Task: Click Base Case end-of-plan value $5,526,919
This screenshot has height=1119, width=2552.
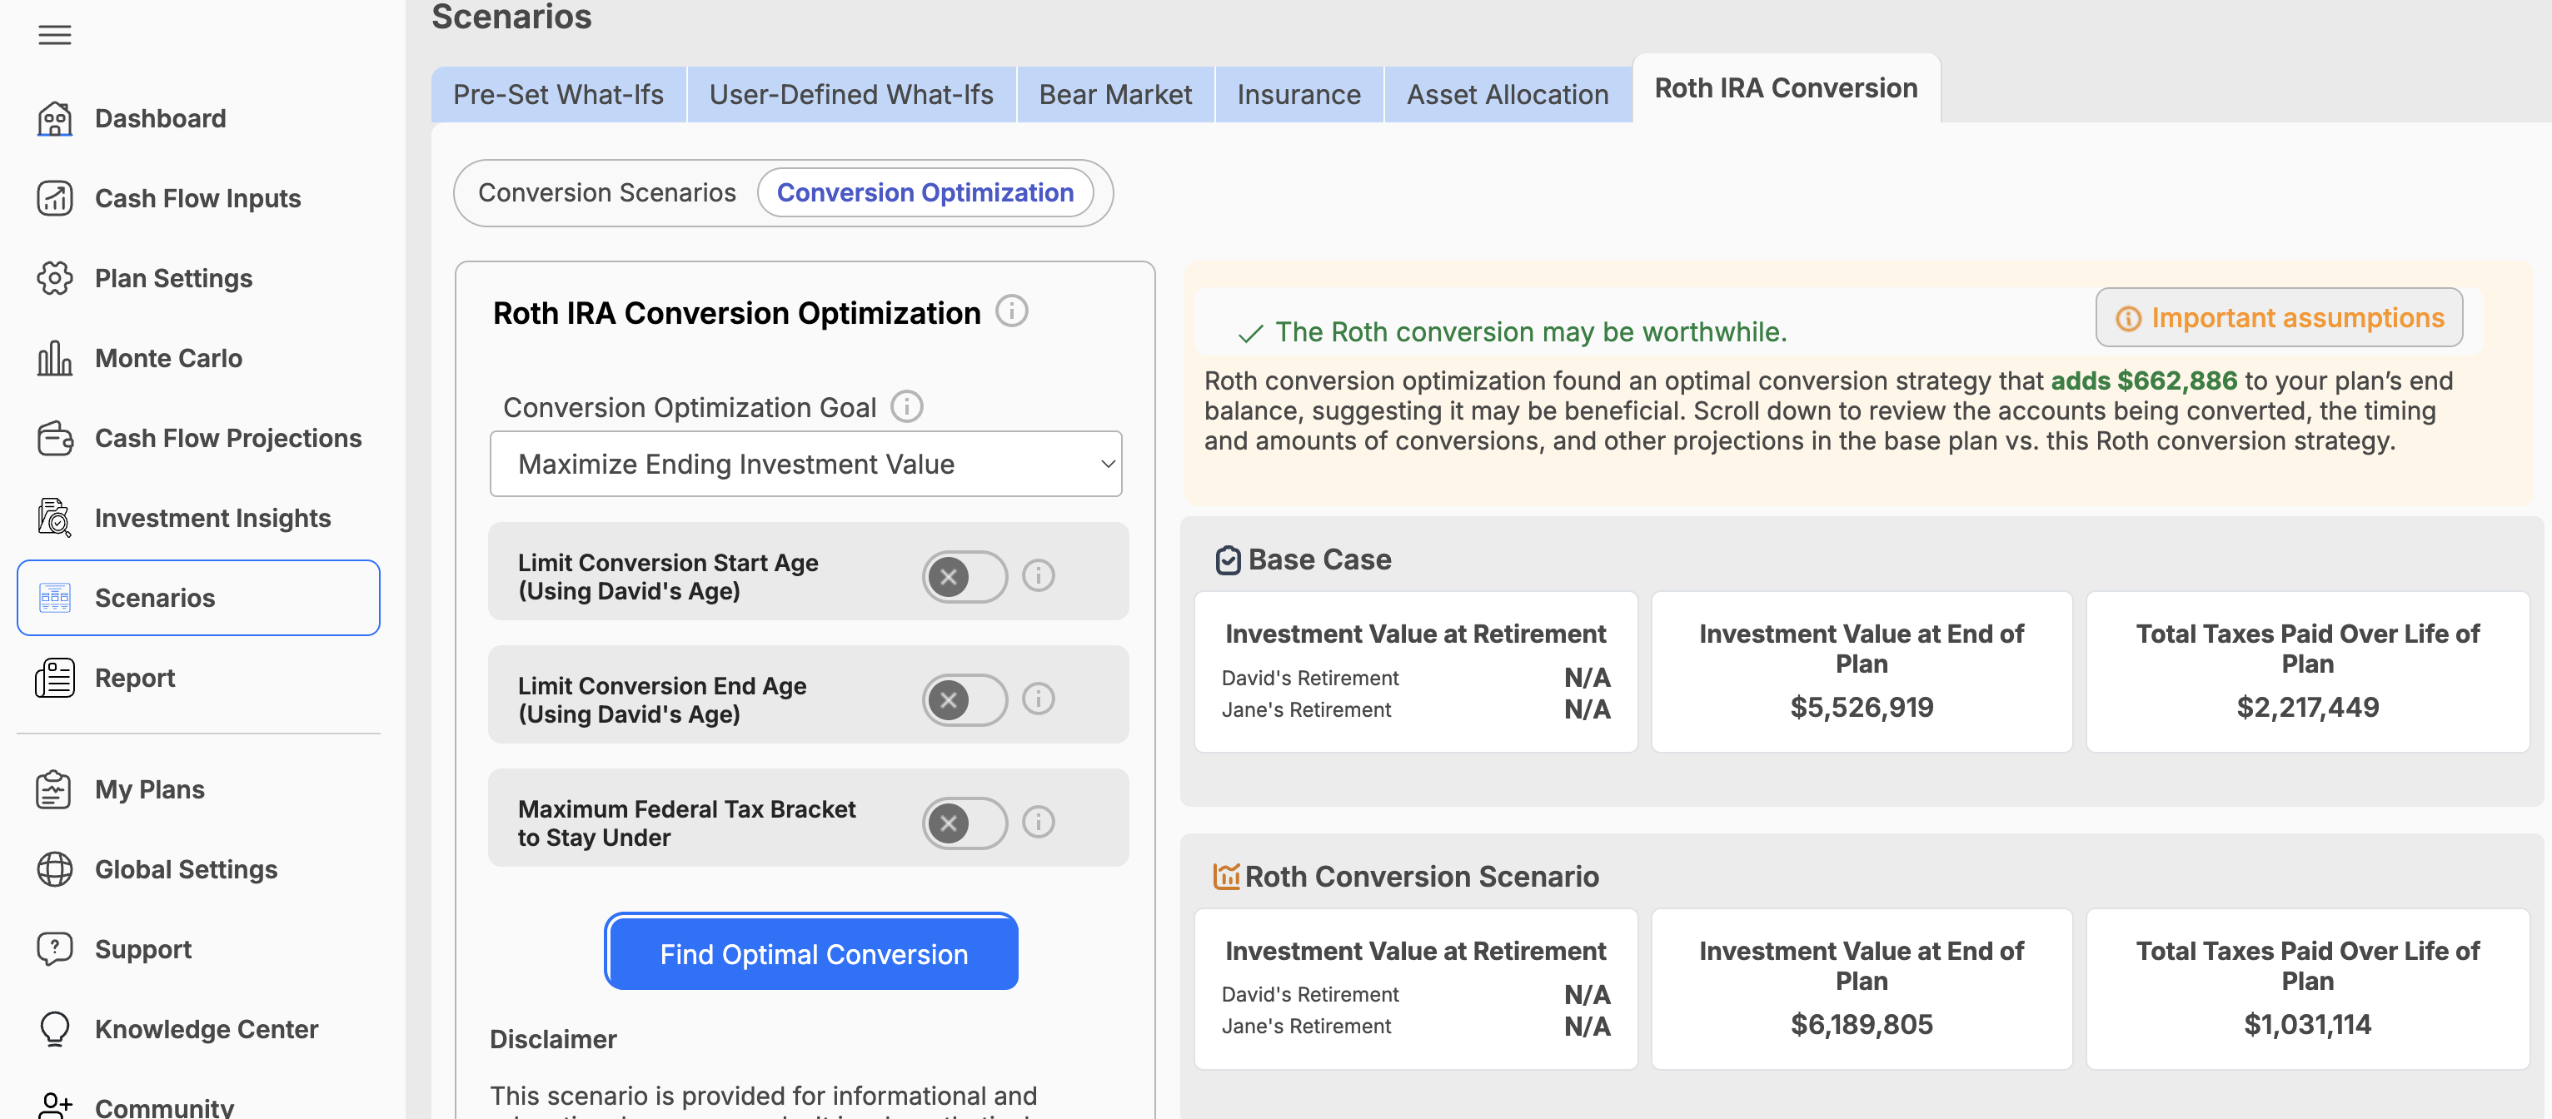Action: pos(1861,707)
